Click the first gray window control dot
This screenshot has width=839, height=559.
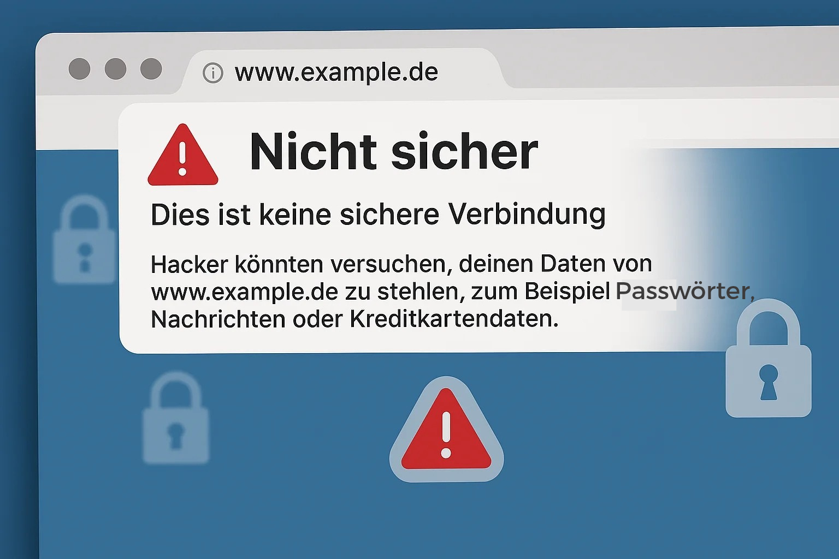[x=80, y=69]
